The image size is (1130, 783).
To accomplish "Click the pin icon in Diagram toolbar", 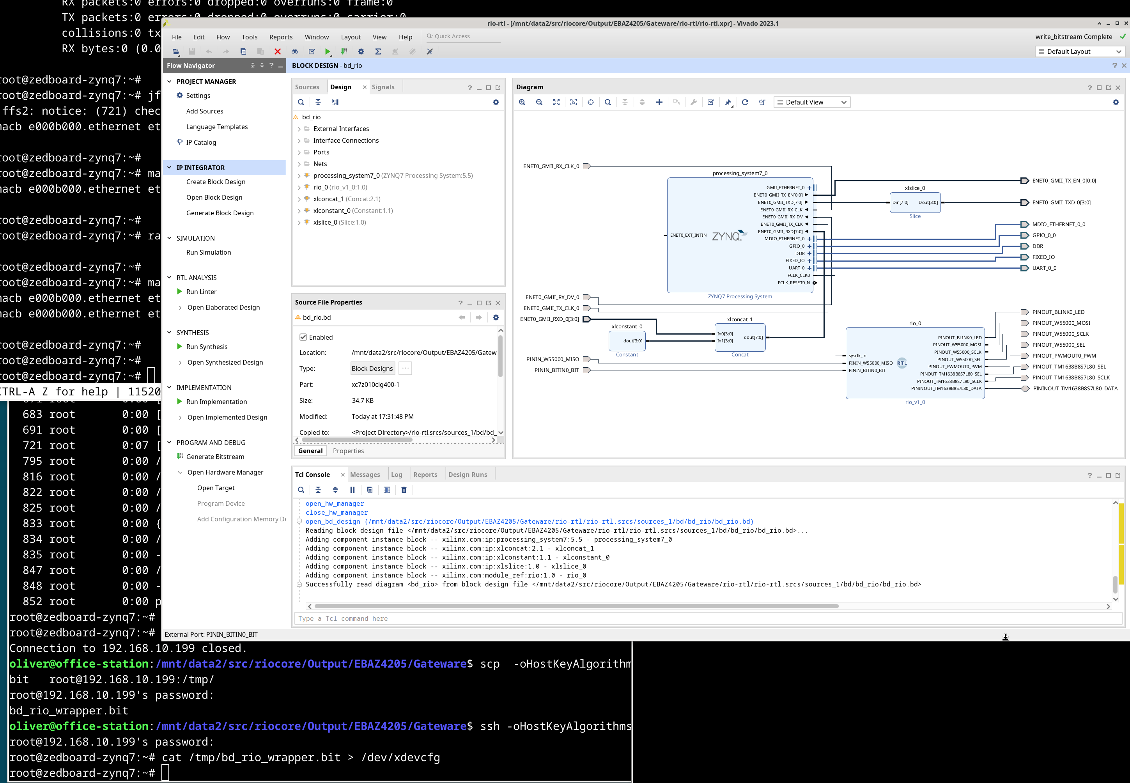I will (728, 103).
